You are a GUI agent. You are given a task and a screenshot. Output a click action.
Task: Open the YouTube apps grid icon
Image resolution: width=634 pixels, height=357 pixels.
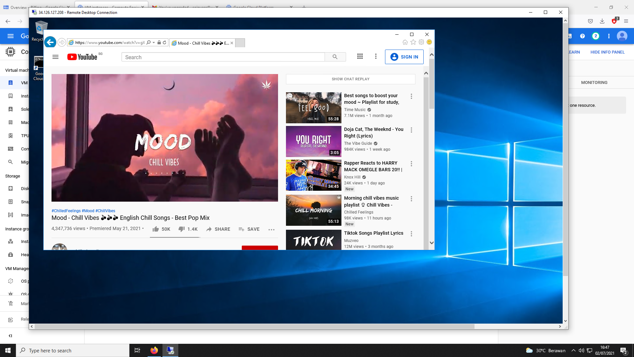pyautogui.click(x=360, y=57)
